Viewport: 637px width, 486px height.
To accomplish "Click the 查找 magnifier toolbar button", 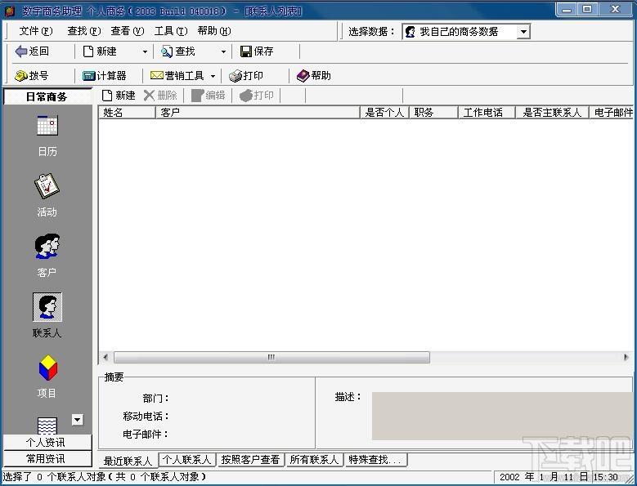I will tap(178, 51).
